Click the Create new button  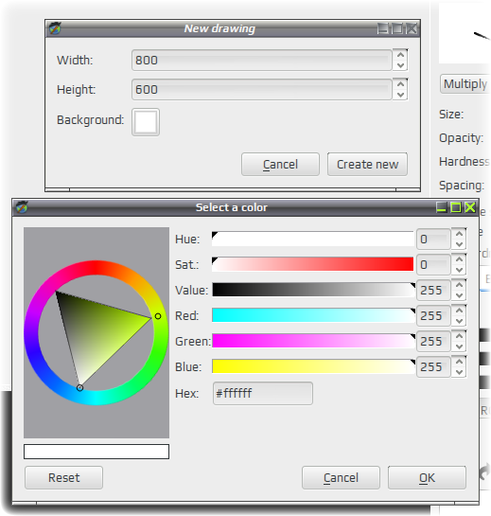(367, 164)
